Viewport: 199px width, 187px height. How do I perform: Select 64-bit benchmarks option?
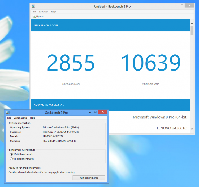click(22, 159)
